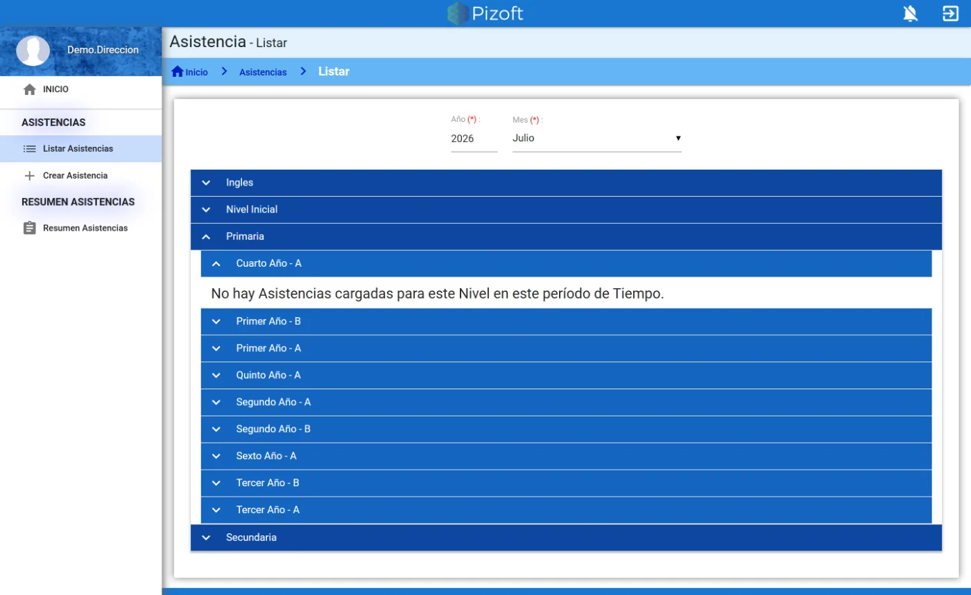971x595 pixels.
Task: Expand the Sexto Año - A chevron
Action: (x=216, y=456)
